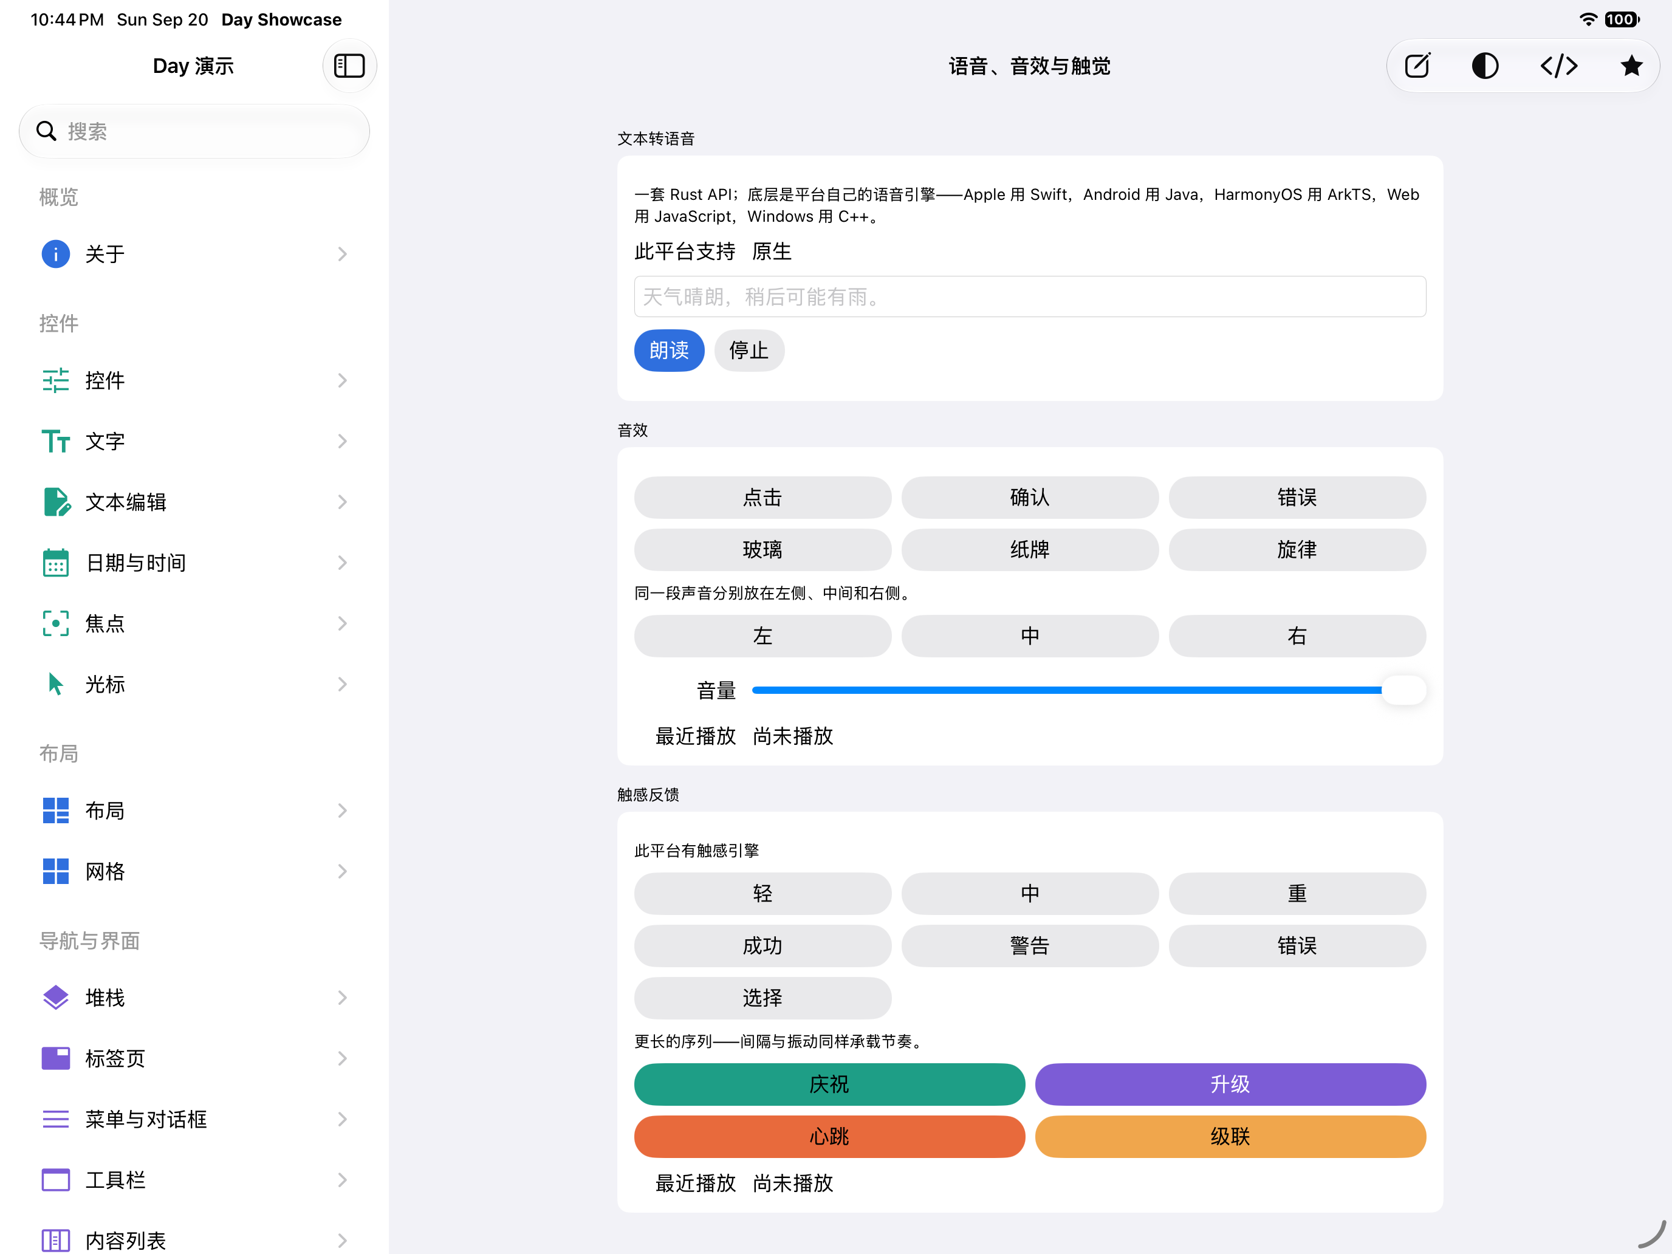This screenshot has height=1254, width=1672.
Task: Click the blue 朗读 button
Action: [x=669, y=350]
